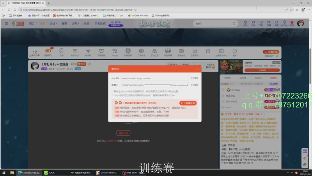
Task: Open the 推流码 waveform icon
Action: [88, 52]
